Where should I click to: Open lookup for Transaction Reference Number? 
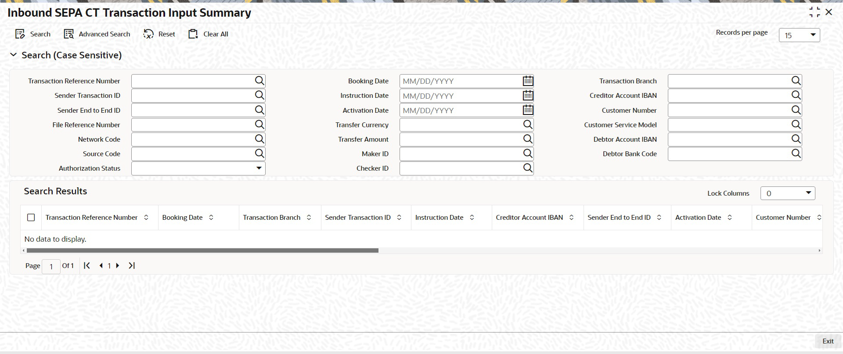(x=259, y=81)
